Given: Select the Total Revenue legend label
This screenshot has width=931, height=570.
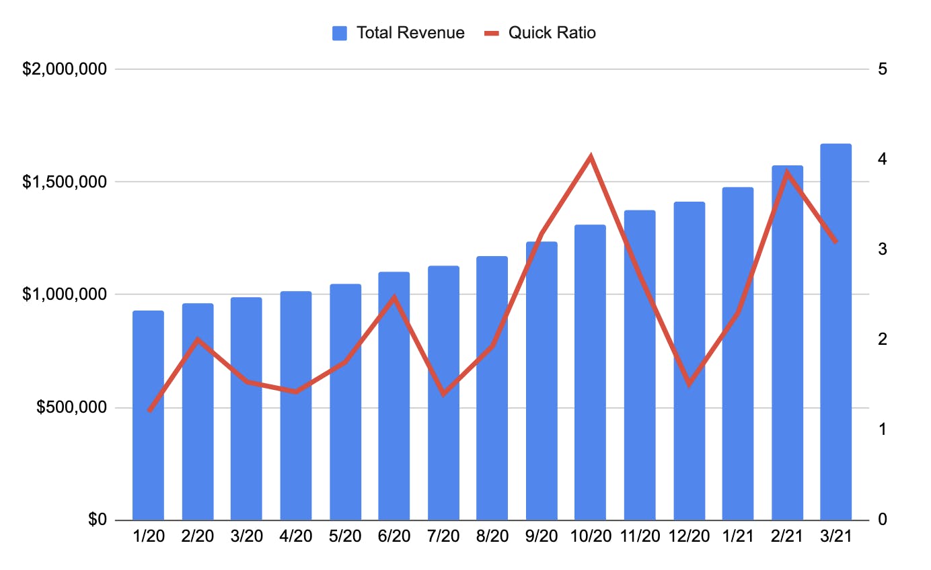Looking at the screenshot, I should [410, 33].
